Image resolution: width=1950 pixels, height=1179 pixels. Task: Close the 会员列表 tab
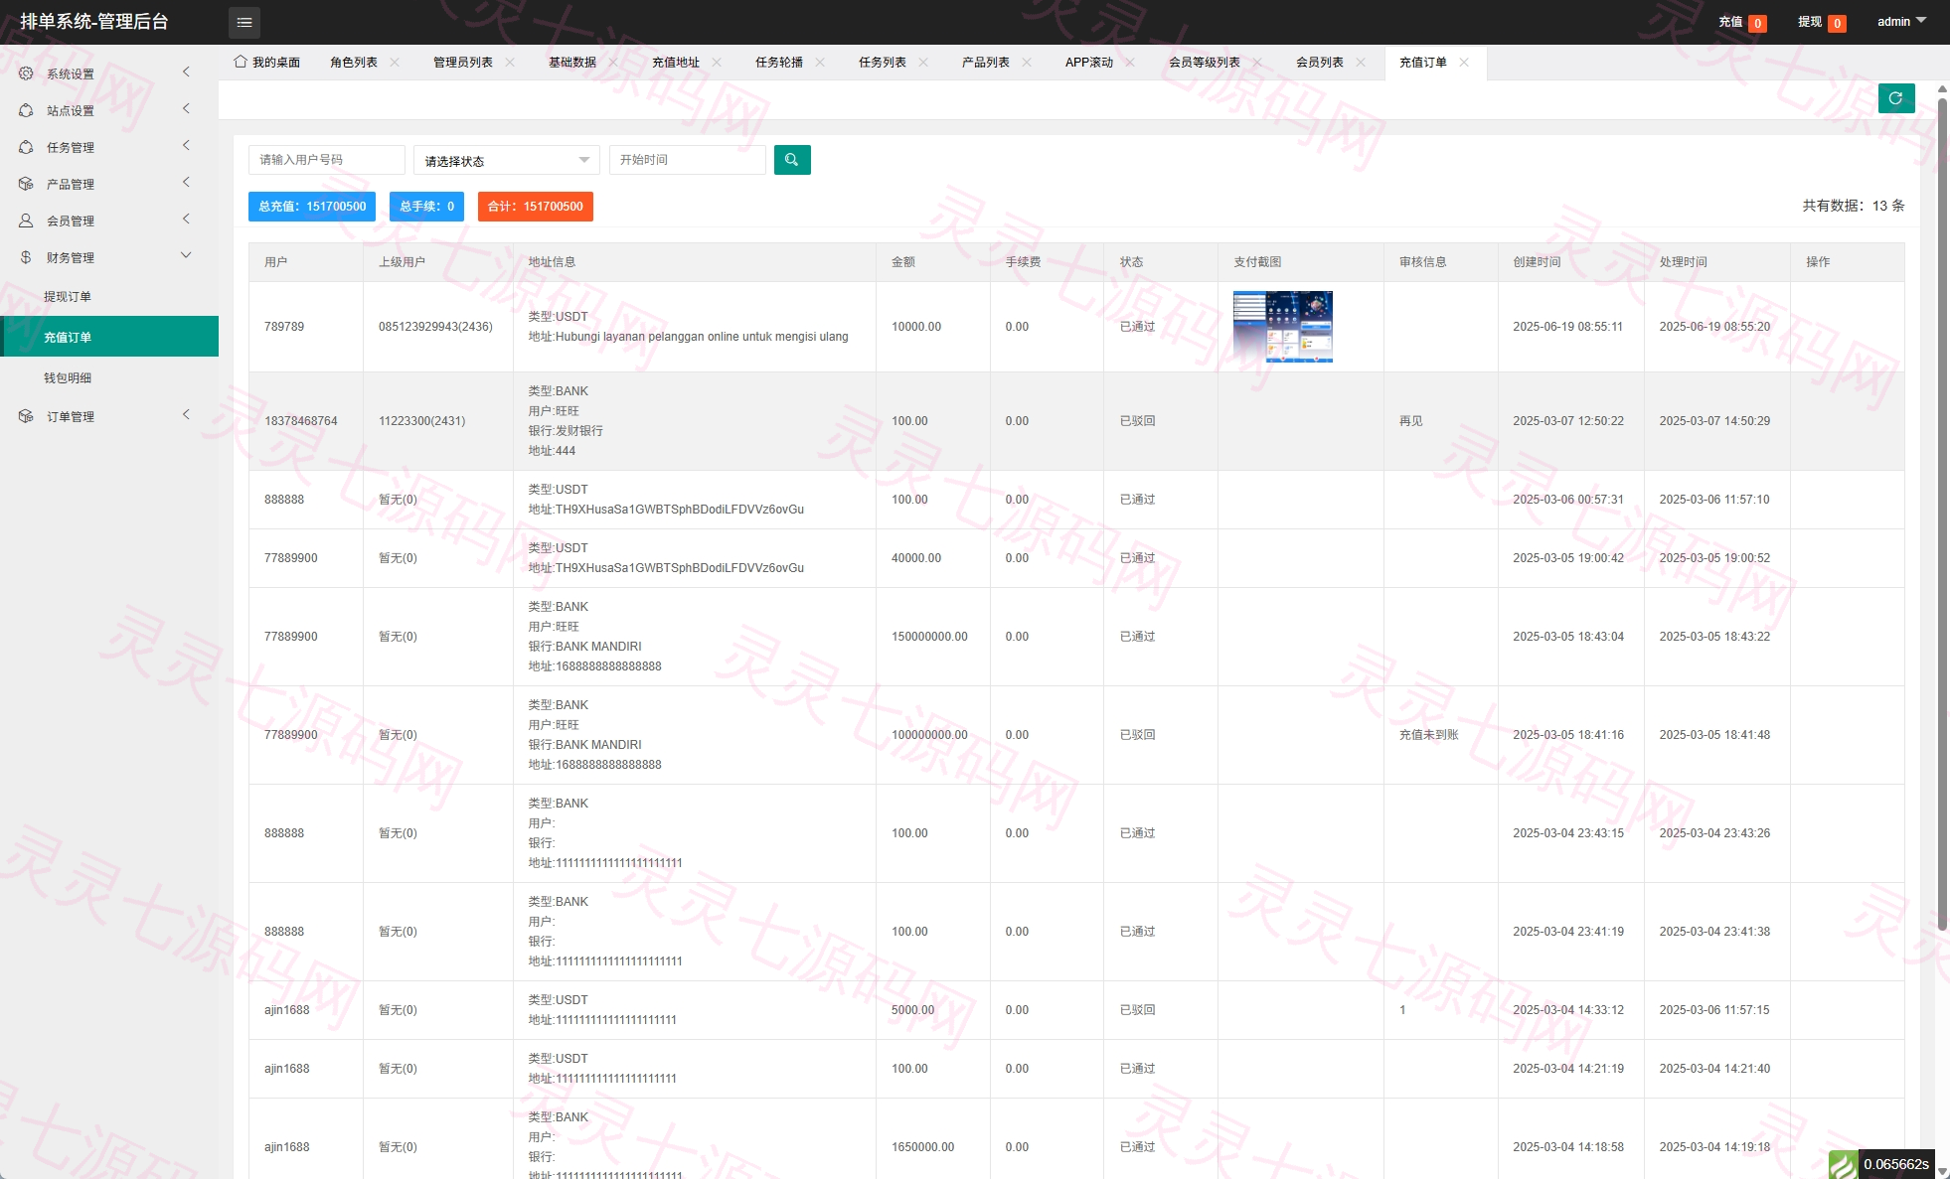click(x=1361, y=62)
